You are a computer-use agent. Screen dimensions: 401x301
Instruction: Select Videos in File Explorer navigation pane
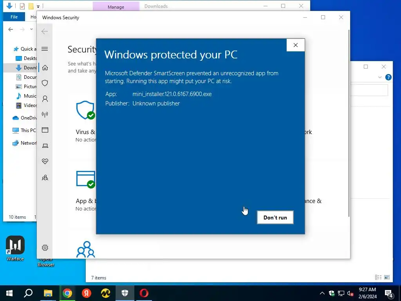pyautogui.click(x=26, y=105)
